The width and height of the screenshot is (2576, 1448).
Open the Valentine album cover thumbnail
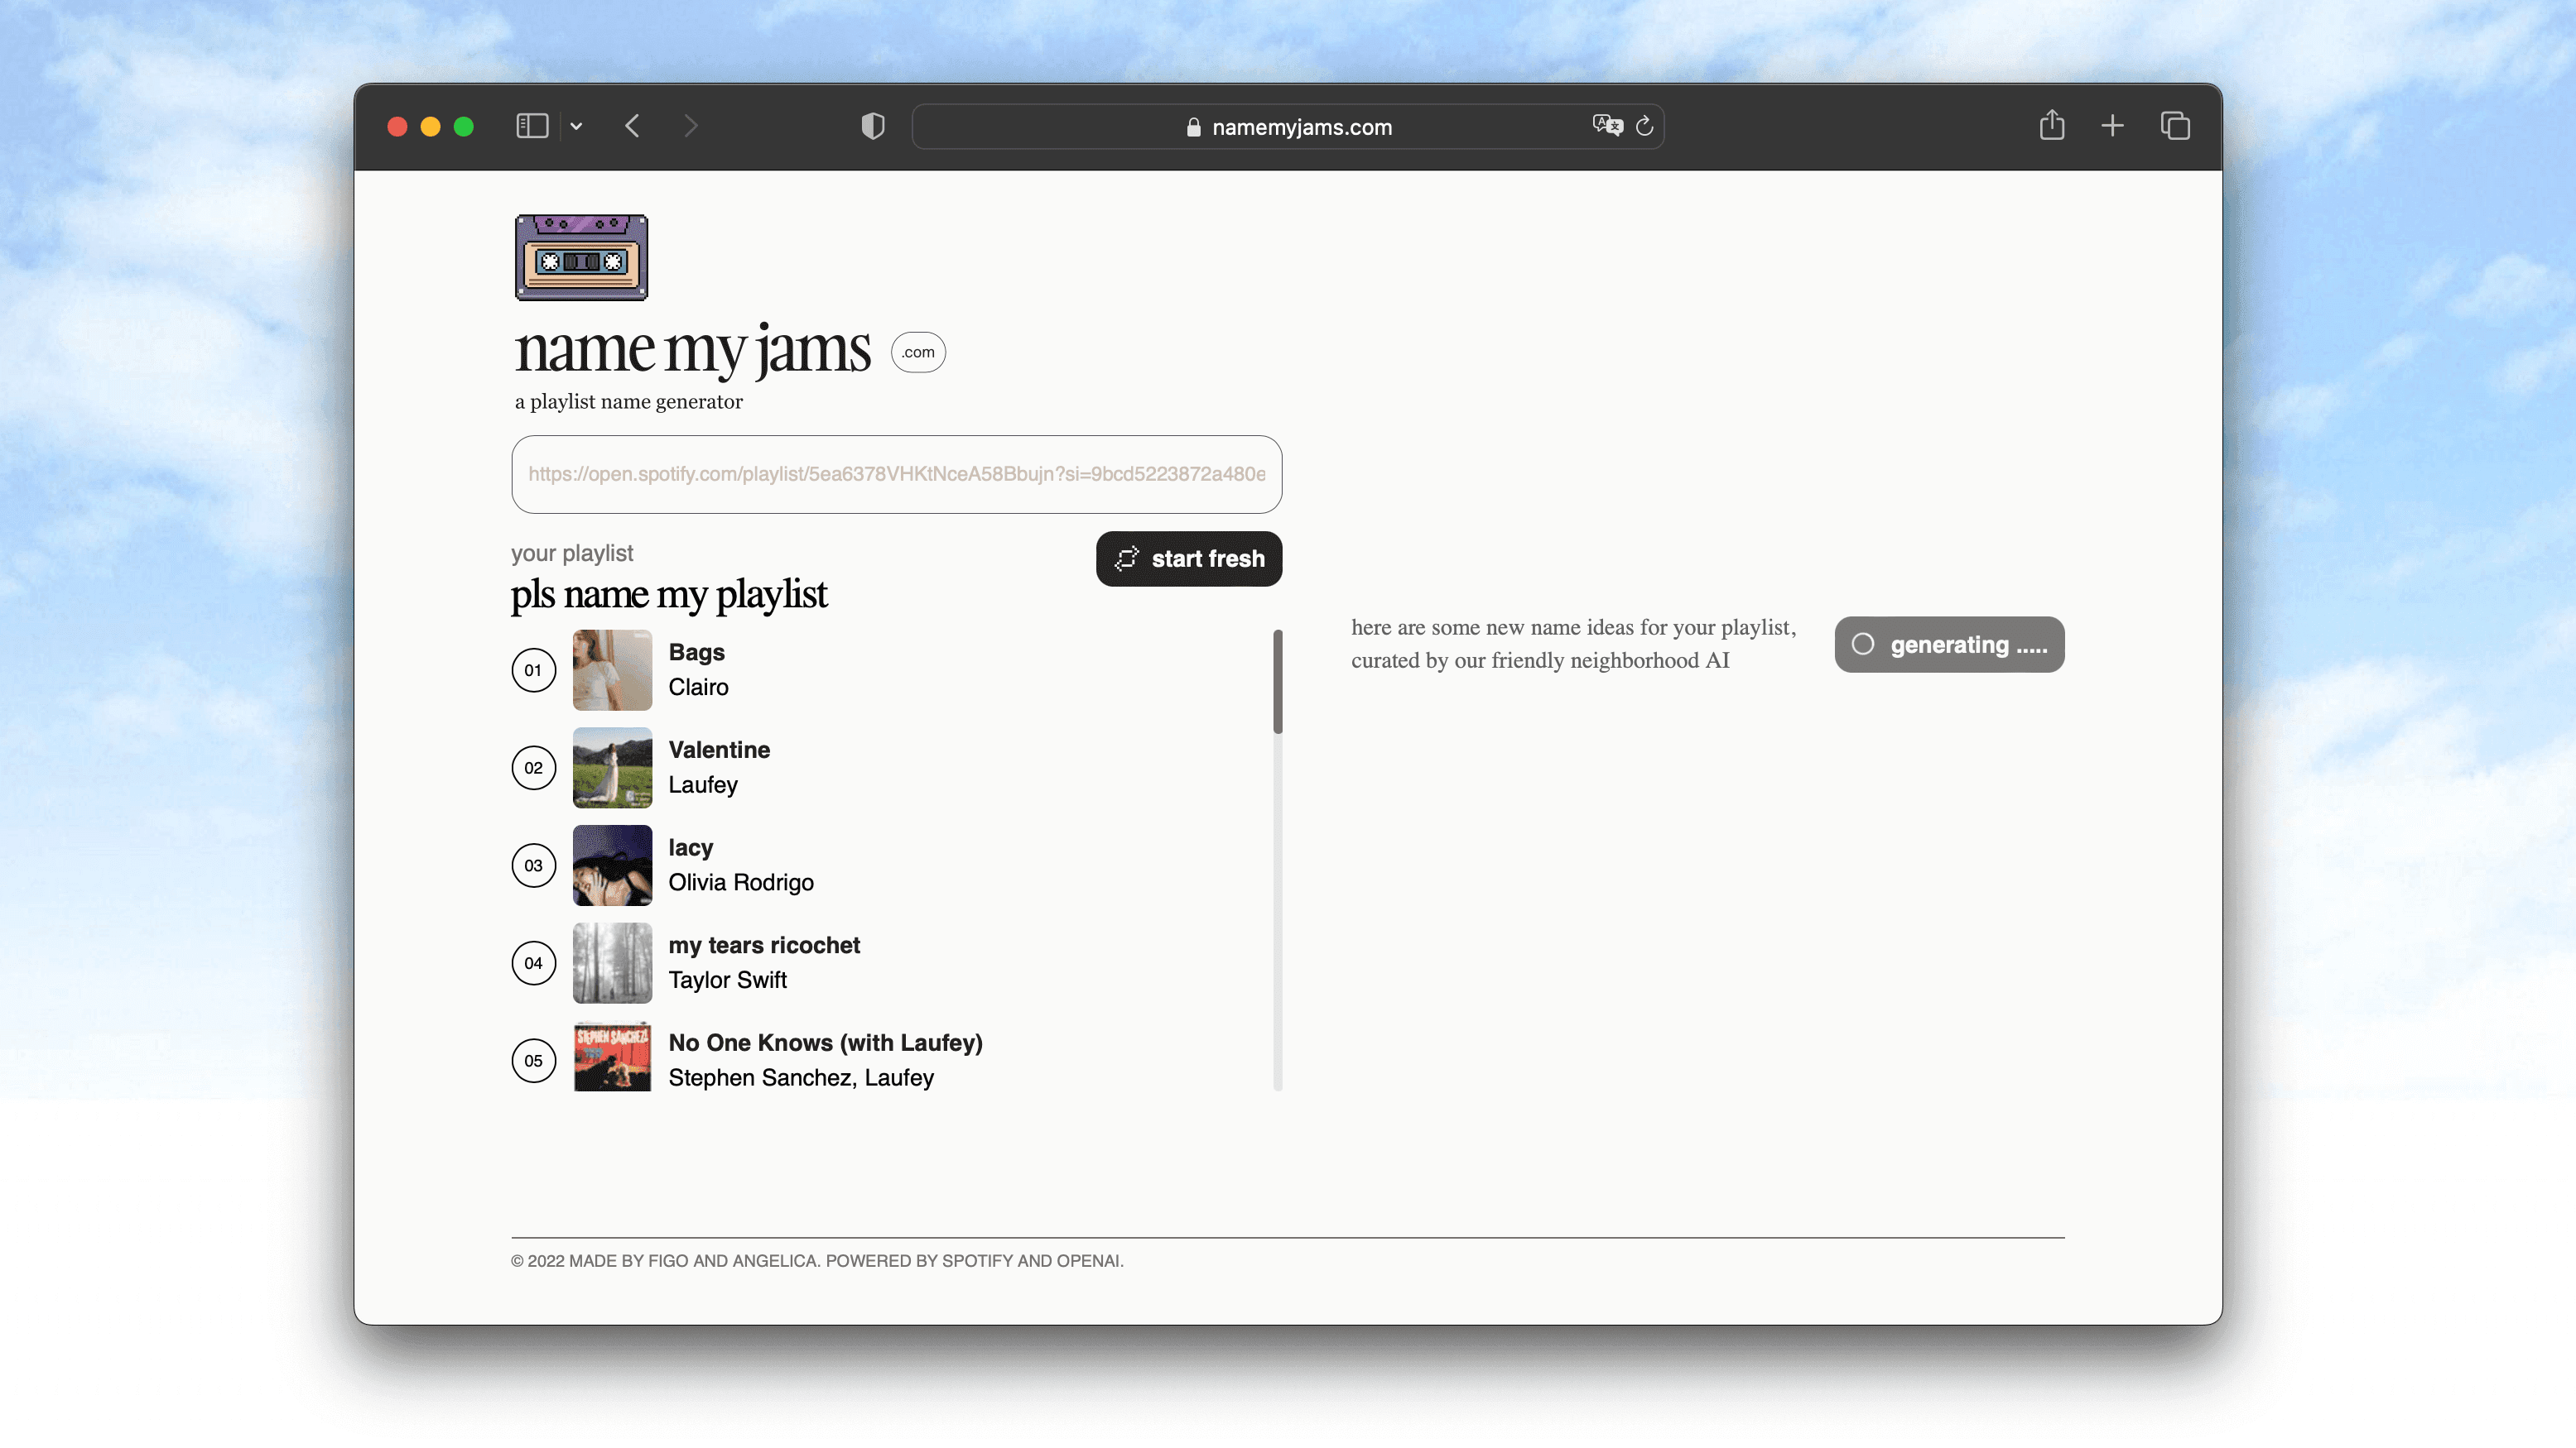pos(612,768)
